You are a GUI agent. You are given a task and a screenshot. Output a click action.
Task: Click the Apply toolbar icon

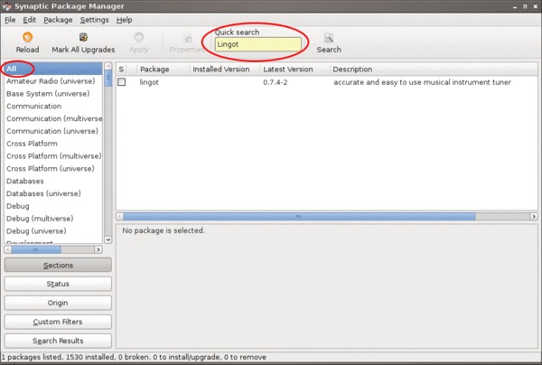point(138,38)
